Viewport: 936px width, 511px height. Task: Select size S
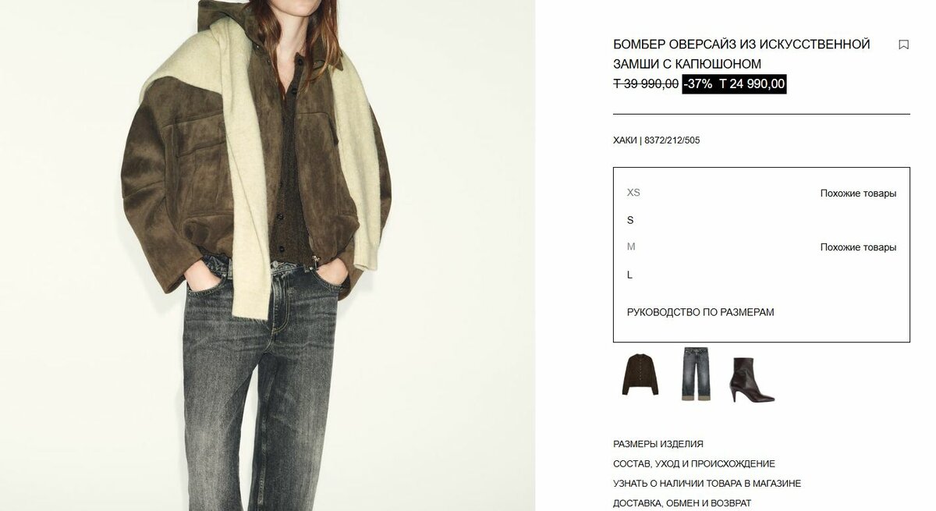click(x=630, y=220)
